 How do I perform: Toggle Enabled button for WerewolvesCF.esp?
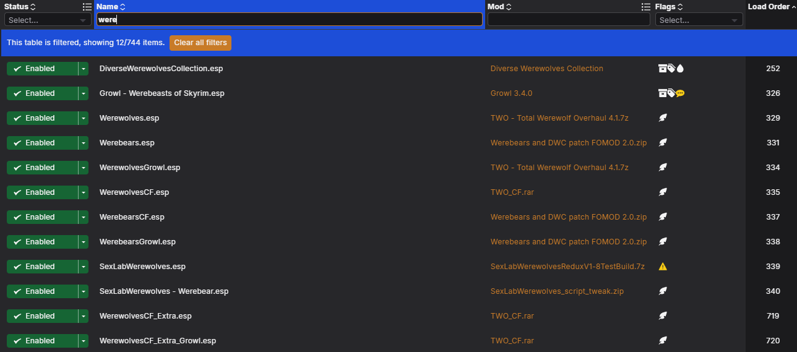point(42,192)
